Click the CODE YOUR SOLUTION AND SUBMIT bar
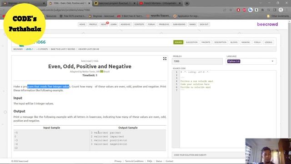The image size is (291, 164). tap(208, 155)
